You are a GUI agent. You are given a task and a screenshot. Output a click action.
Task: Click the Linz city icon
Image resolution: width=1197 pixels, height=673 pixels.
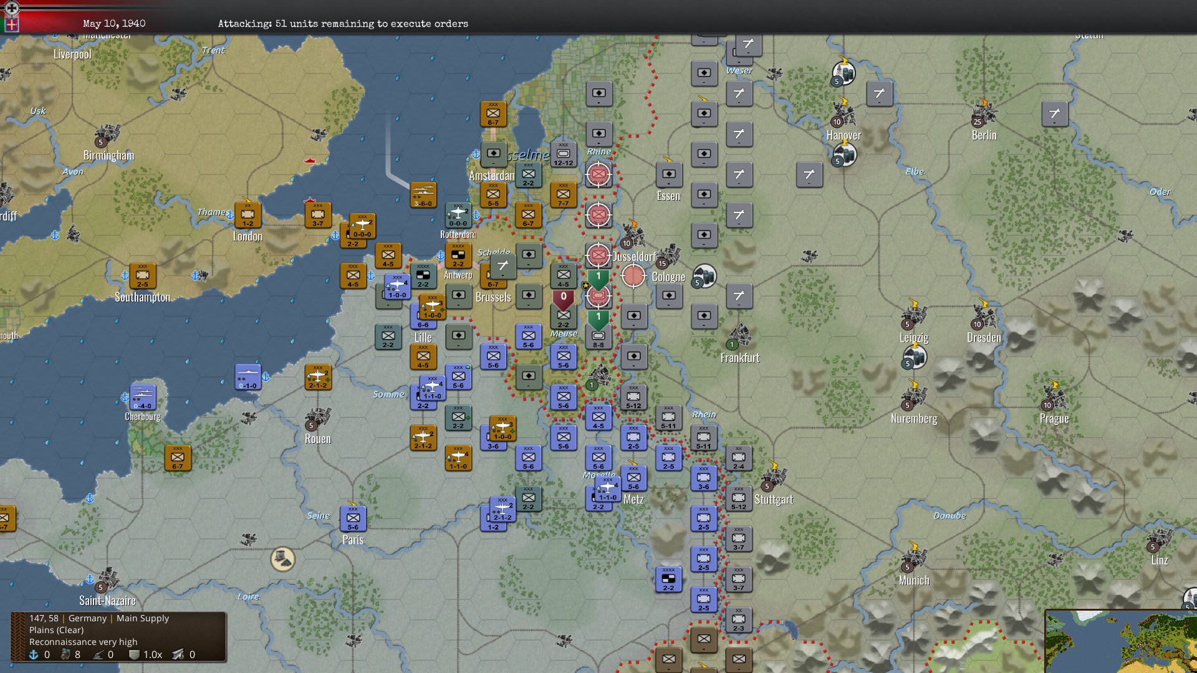[x=1160, y=540]
